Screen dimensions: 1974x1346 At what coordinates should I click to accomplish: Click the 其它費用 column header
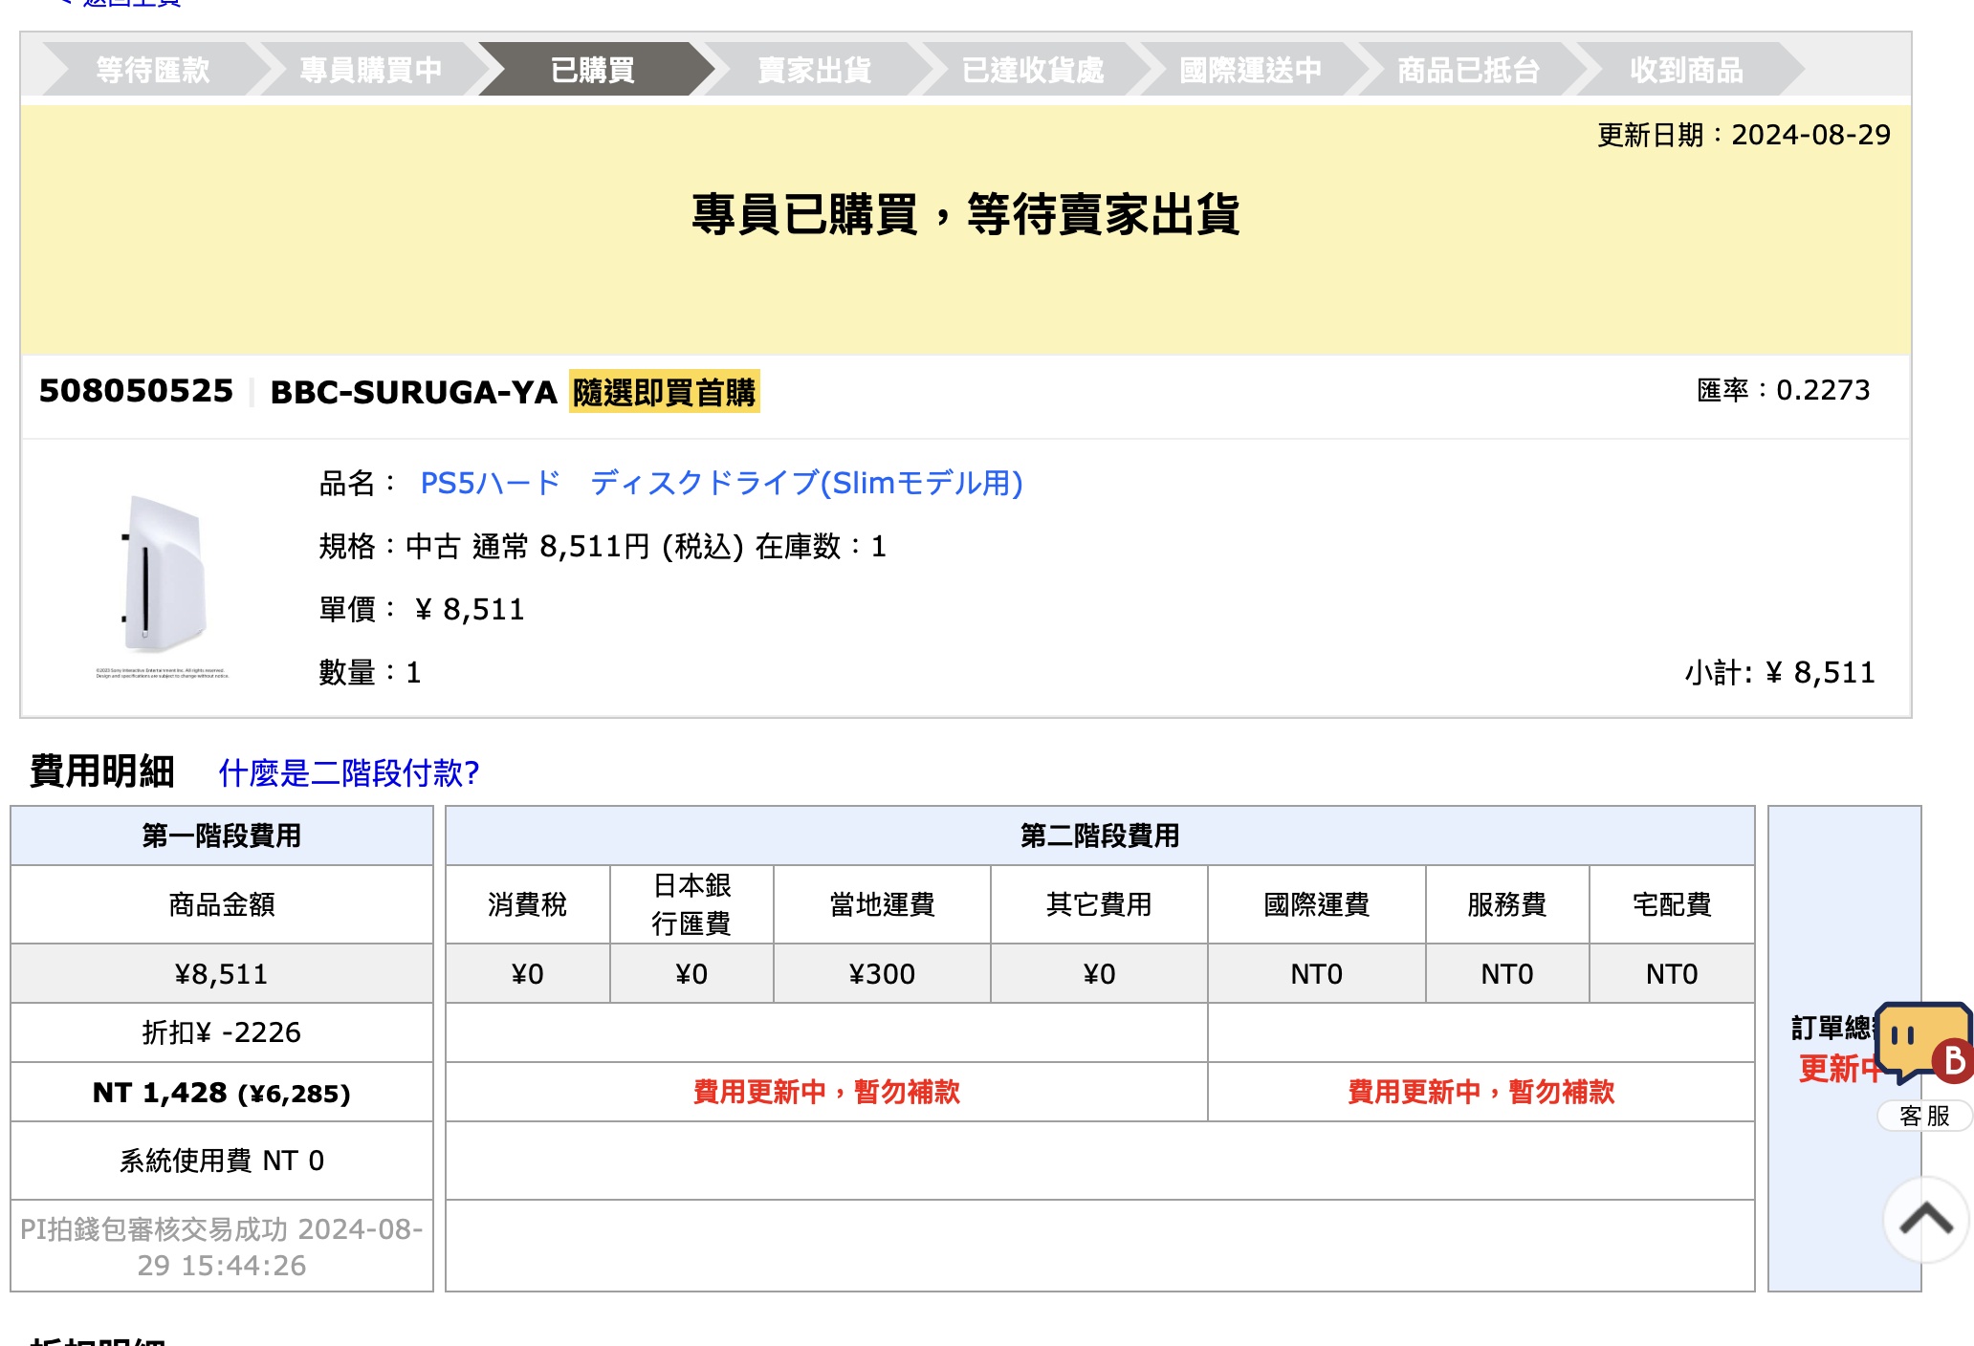click(1099, 904)
